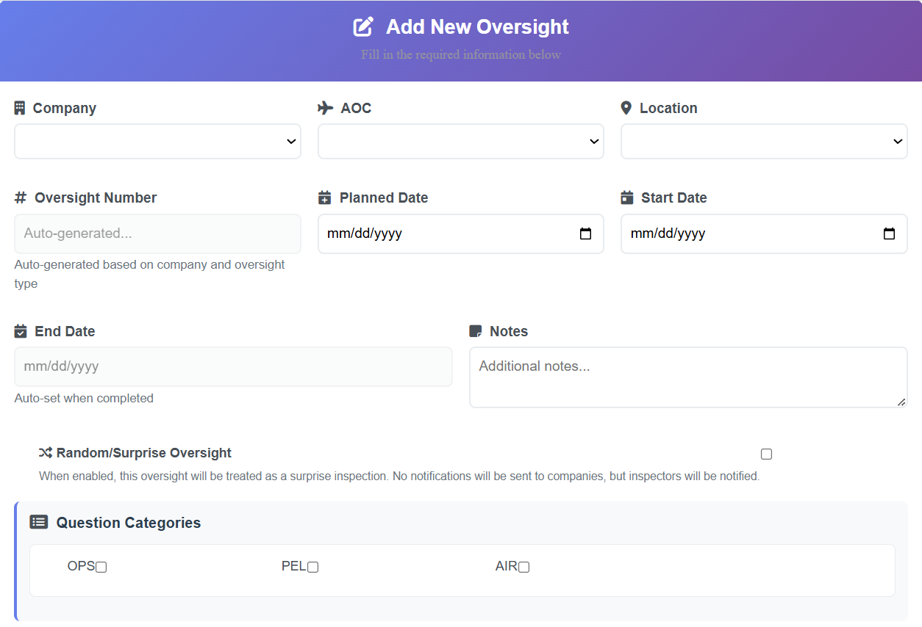The width and height of the screenshot is (922, 627).
Task: Tick the AIR question category checkbox
Action: [x=524, y=567]
